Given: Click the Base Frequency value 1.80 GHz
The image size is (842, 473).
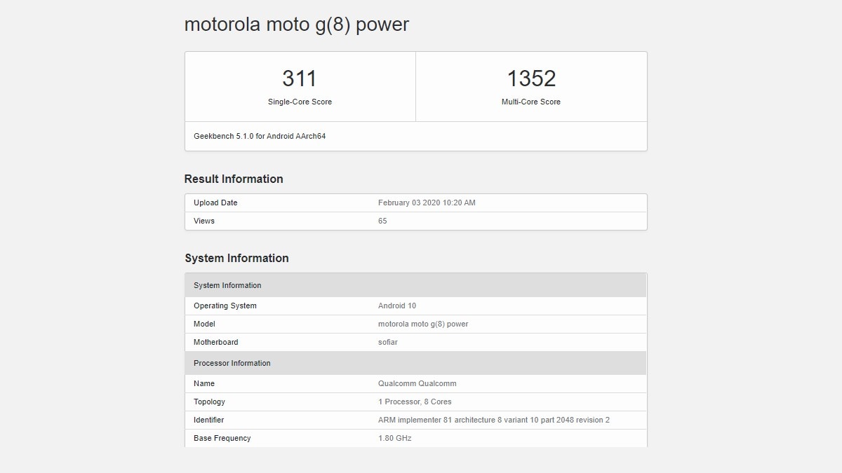Looking at the screenshot, I should (395, 439).
